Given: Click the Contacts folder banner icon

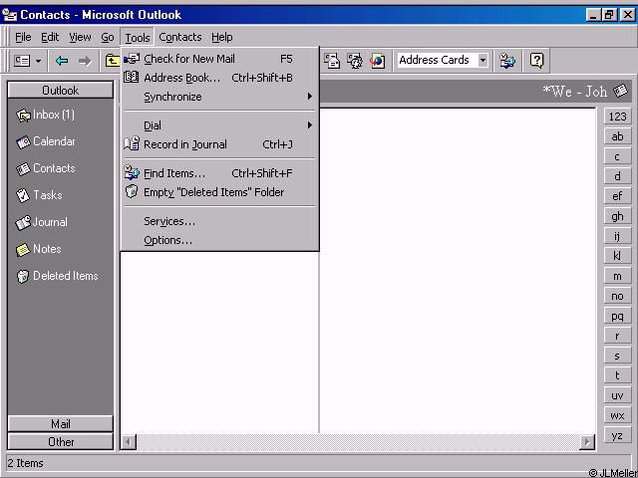Looking at the screenshot, I should click(x=620, y=91).
